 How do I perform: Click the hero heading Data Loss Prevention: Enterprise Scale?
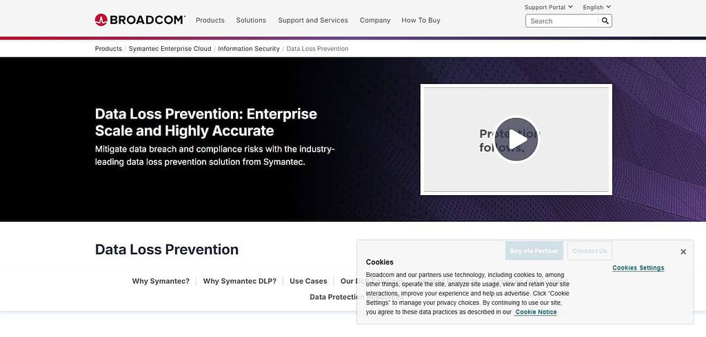(205, 123)
